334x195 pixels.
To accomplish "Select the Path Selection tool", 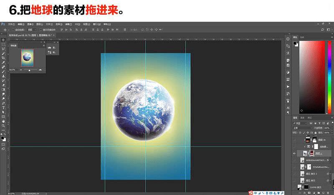I will (x=3, y=112).
